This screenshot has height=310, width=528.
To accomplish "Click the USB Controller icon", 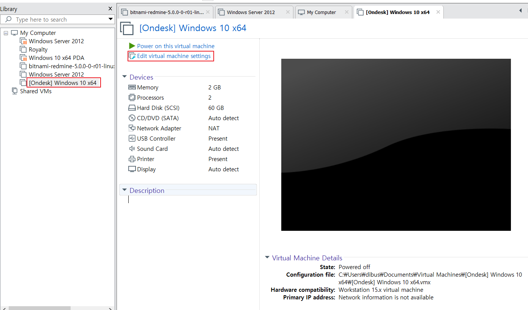I will [x=132, y=138].
